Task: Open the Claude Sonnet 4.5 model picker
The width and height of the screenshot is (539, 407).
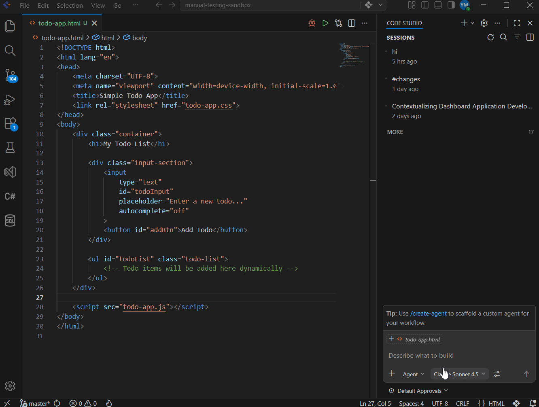Action: click(459, 374)
